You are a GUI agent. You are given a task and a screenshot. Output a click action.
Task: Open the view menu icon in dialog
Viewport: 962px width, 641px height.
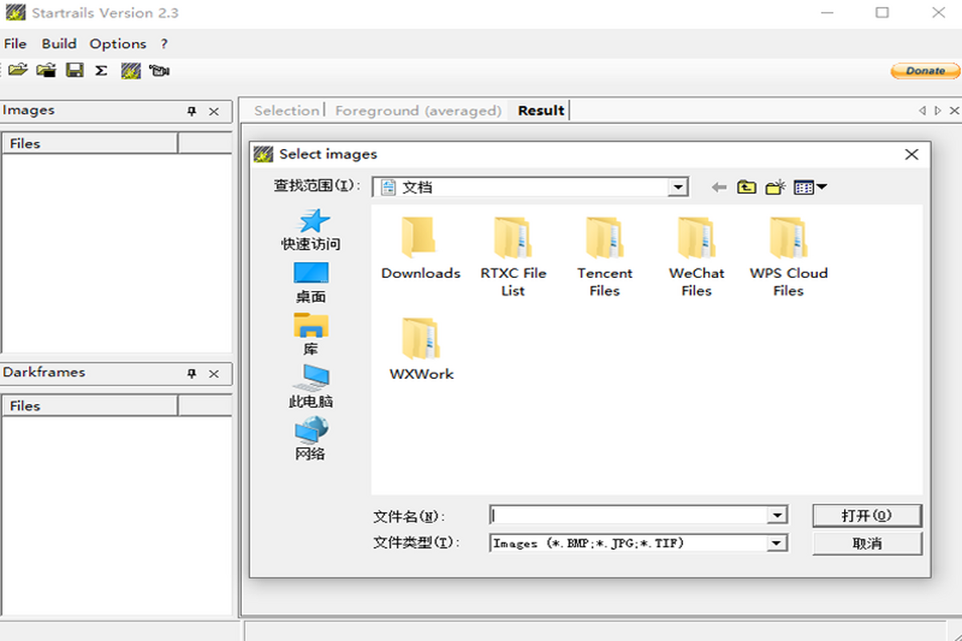tap(810, 187)
